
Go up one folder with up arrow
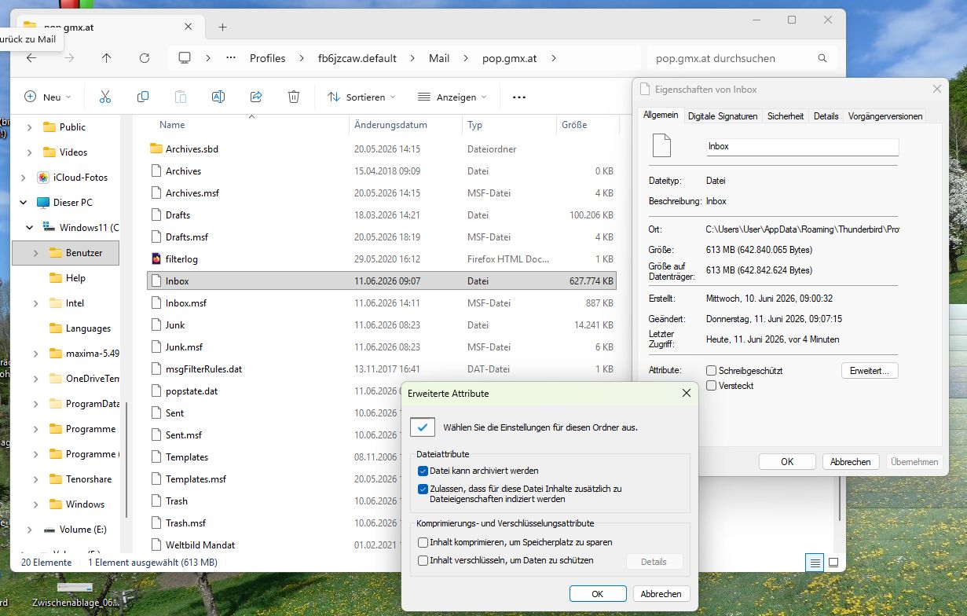107,58
